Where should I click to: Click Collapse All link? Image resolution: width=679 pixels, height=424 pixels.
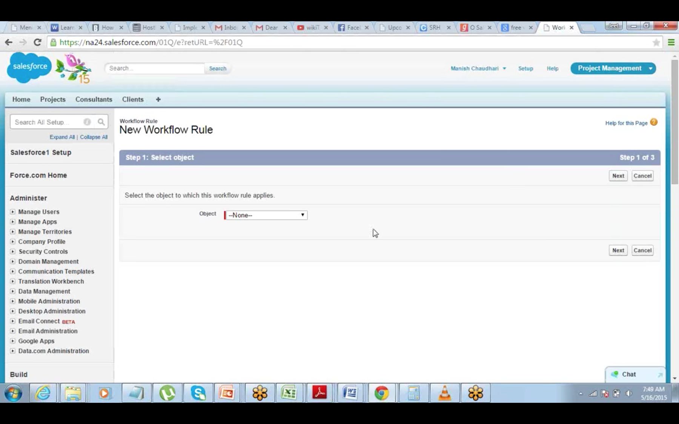(94, 137)
